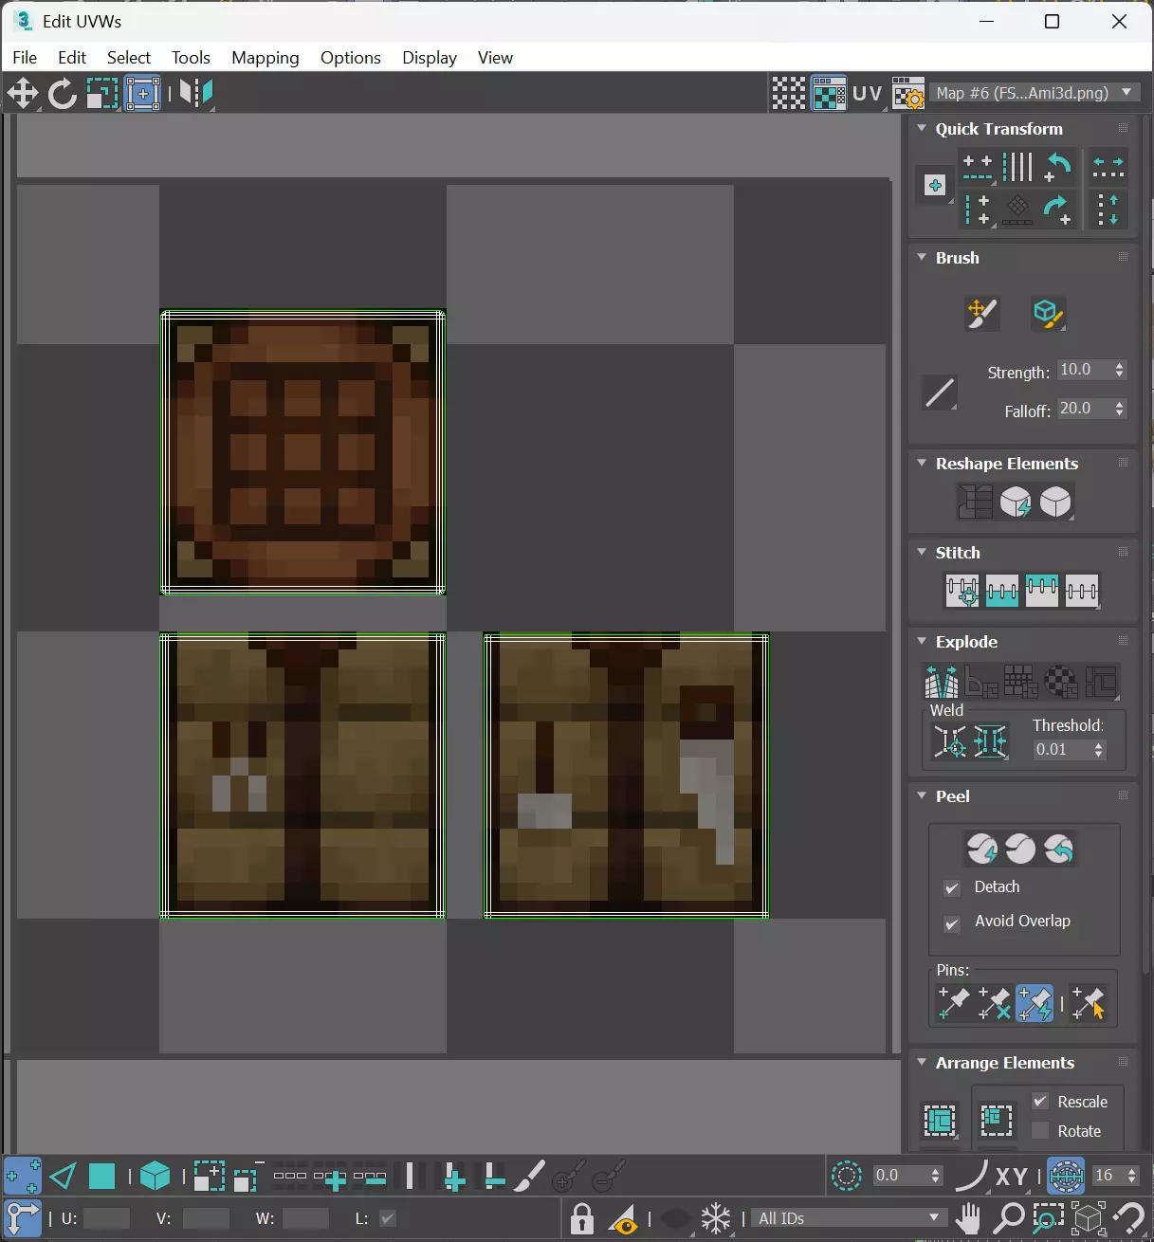
Task: Click the Reset Peel icon
Action: pos(1058,849)
